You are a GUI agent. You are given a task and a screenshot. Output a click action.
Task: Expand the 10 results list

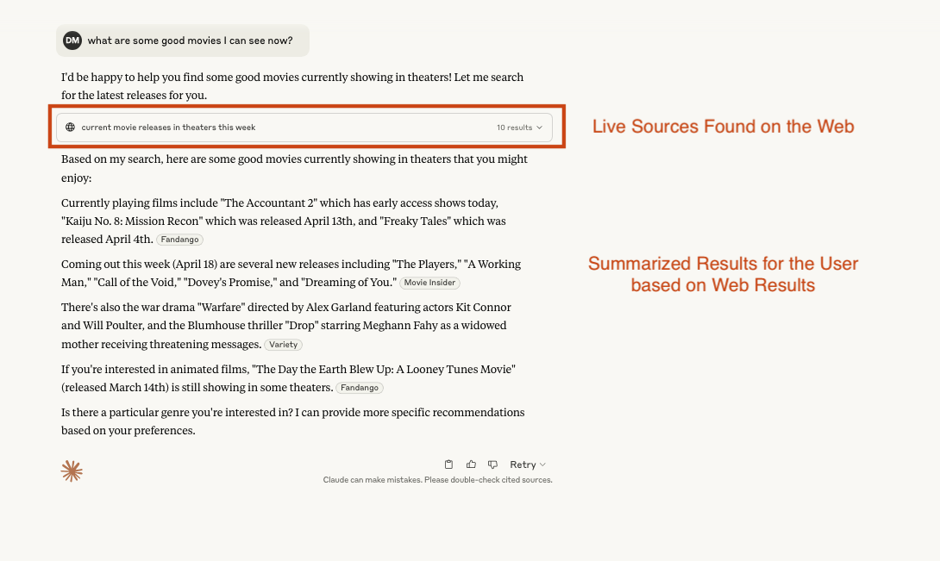pos(519,128)
